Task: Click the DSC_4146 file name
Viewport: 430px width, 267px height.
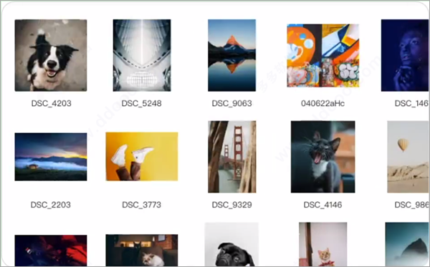Action: click(x=322, y=205)
